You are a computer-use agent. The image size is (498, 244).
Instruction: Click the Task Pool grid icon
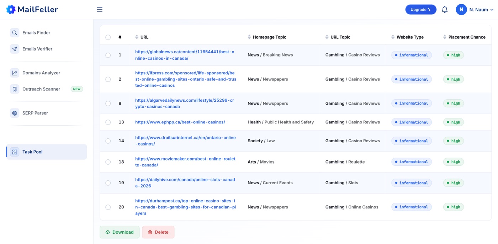coord(15,152)
